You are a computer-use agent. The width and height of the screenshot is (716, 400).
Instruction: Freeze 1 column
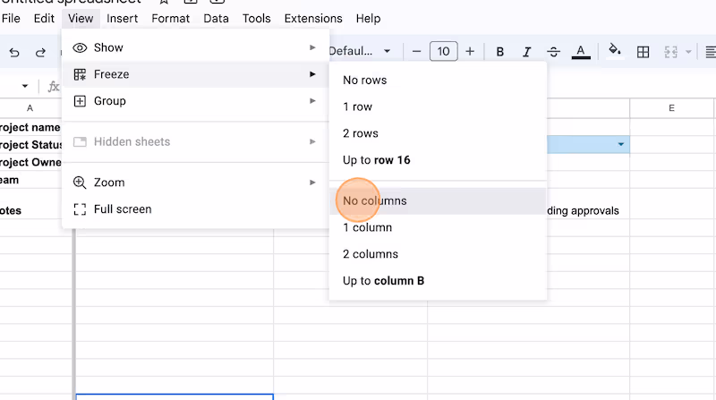(x=438, y=227)
